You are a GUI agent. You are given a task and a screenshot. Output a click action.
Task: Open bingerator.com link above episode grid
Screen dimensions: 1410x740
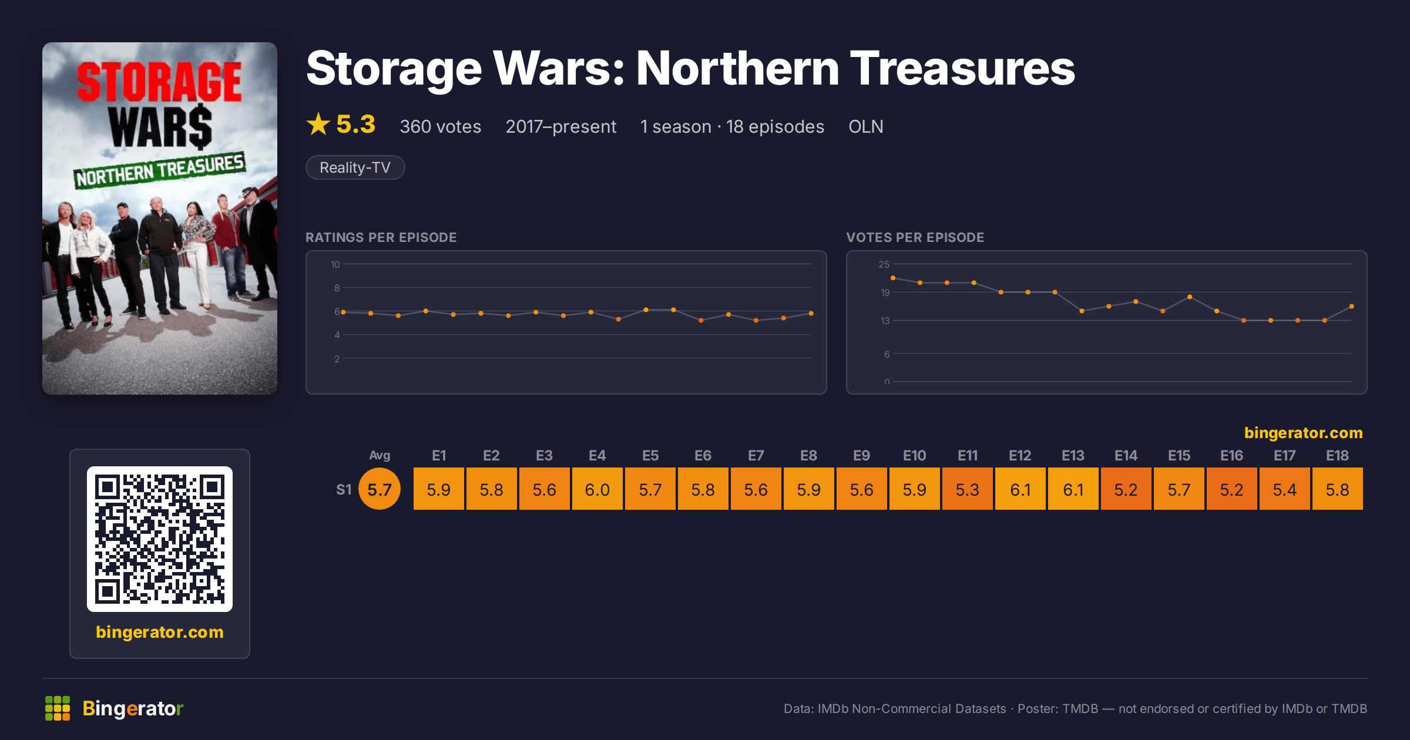coord(1303,433)
